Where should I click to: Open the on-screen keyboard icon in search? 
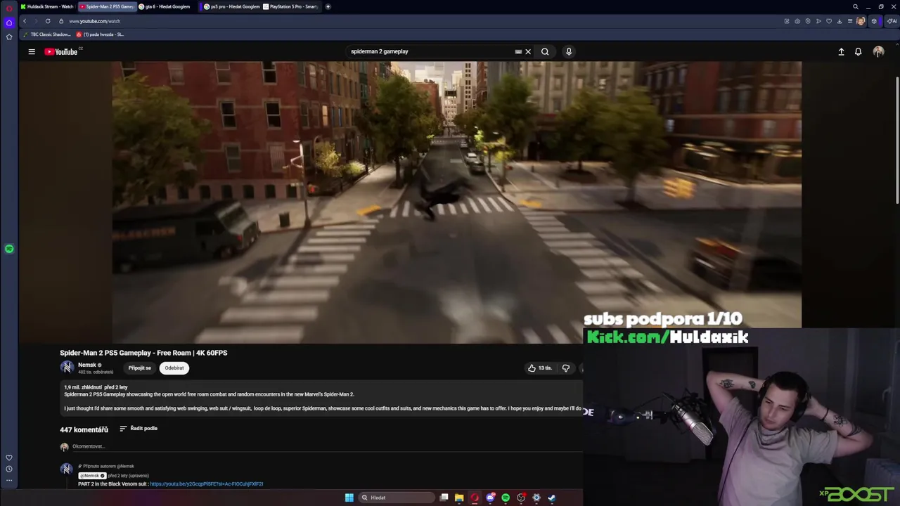(518, 51)
